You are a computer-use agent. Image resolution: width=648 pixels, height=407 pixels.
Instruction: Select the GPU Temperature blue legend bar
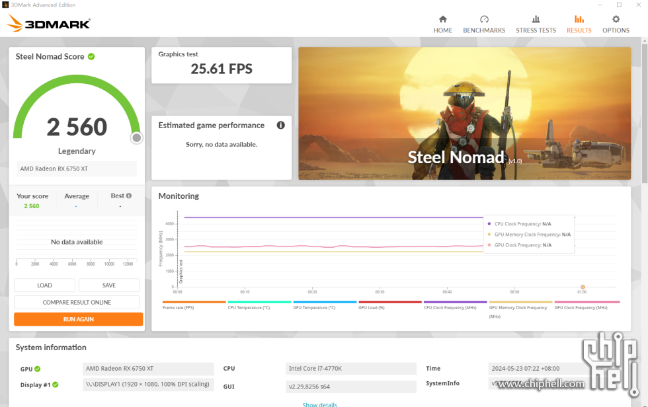click(325, 302)
